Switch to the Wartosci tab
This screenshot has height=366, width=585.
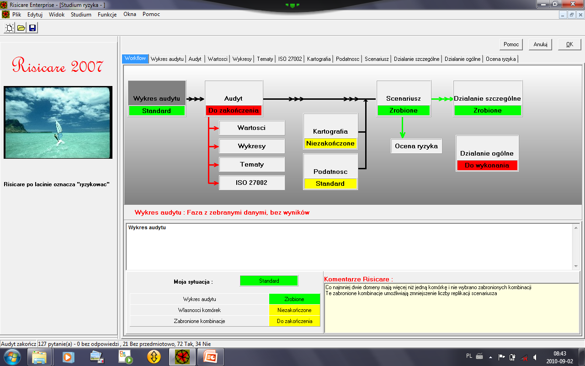[218, 59]
